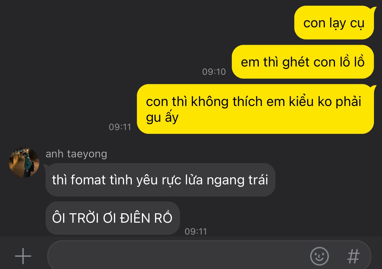Select the "thì fomat tình yêu rực lửa" message
The image size is (382, 269).
click(x=160, y=180)
